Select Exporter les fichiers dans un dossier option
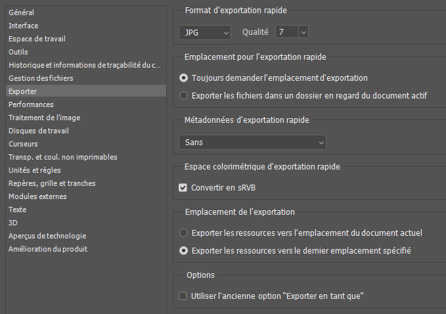 coord(184,96)
